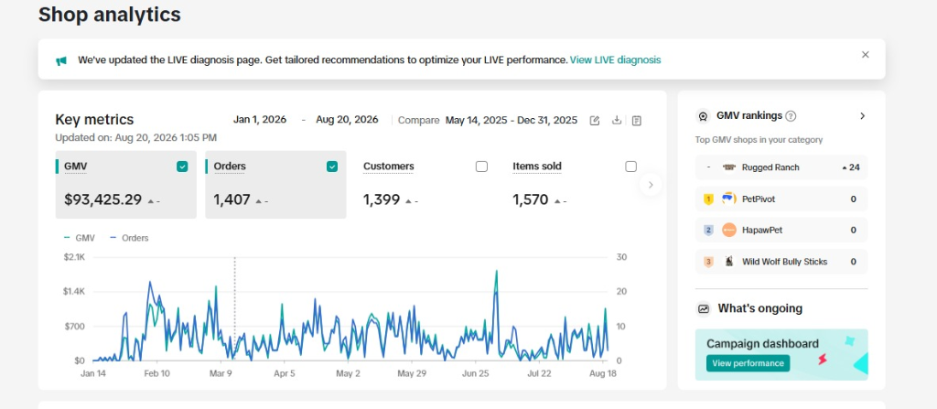Click the Customers metric label
Image resolution: width=937 pixels, height=409 pixels.
(x=388, y=167)
